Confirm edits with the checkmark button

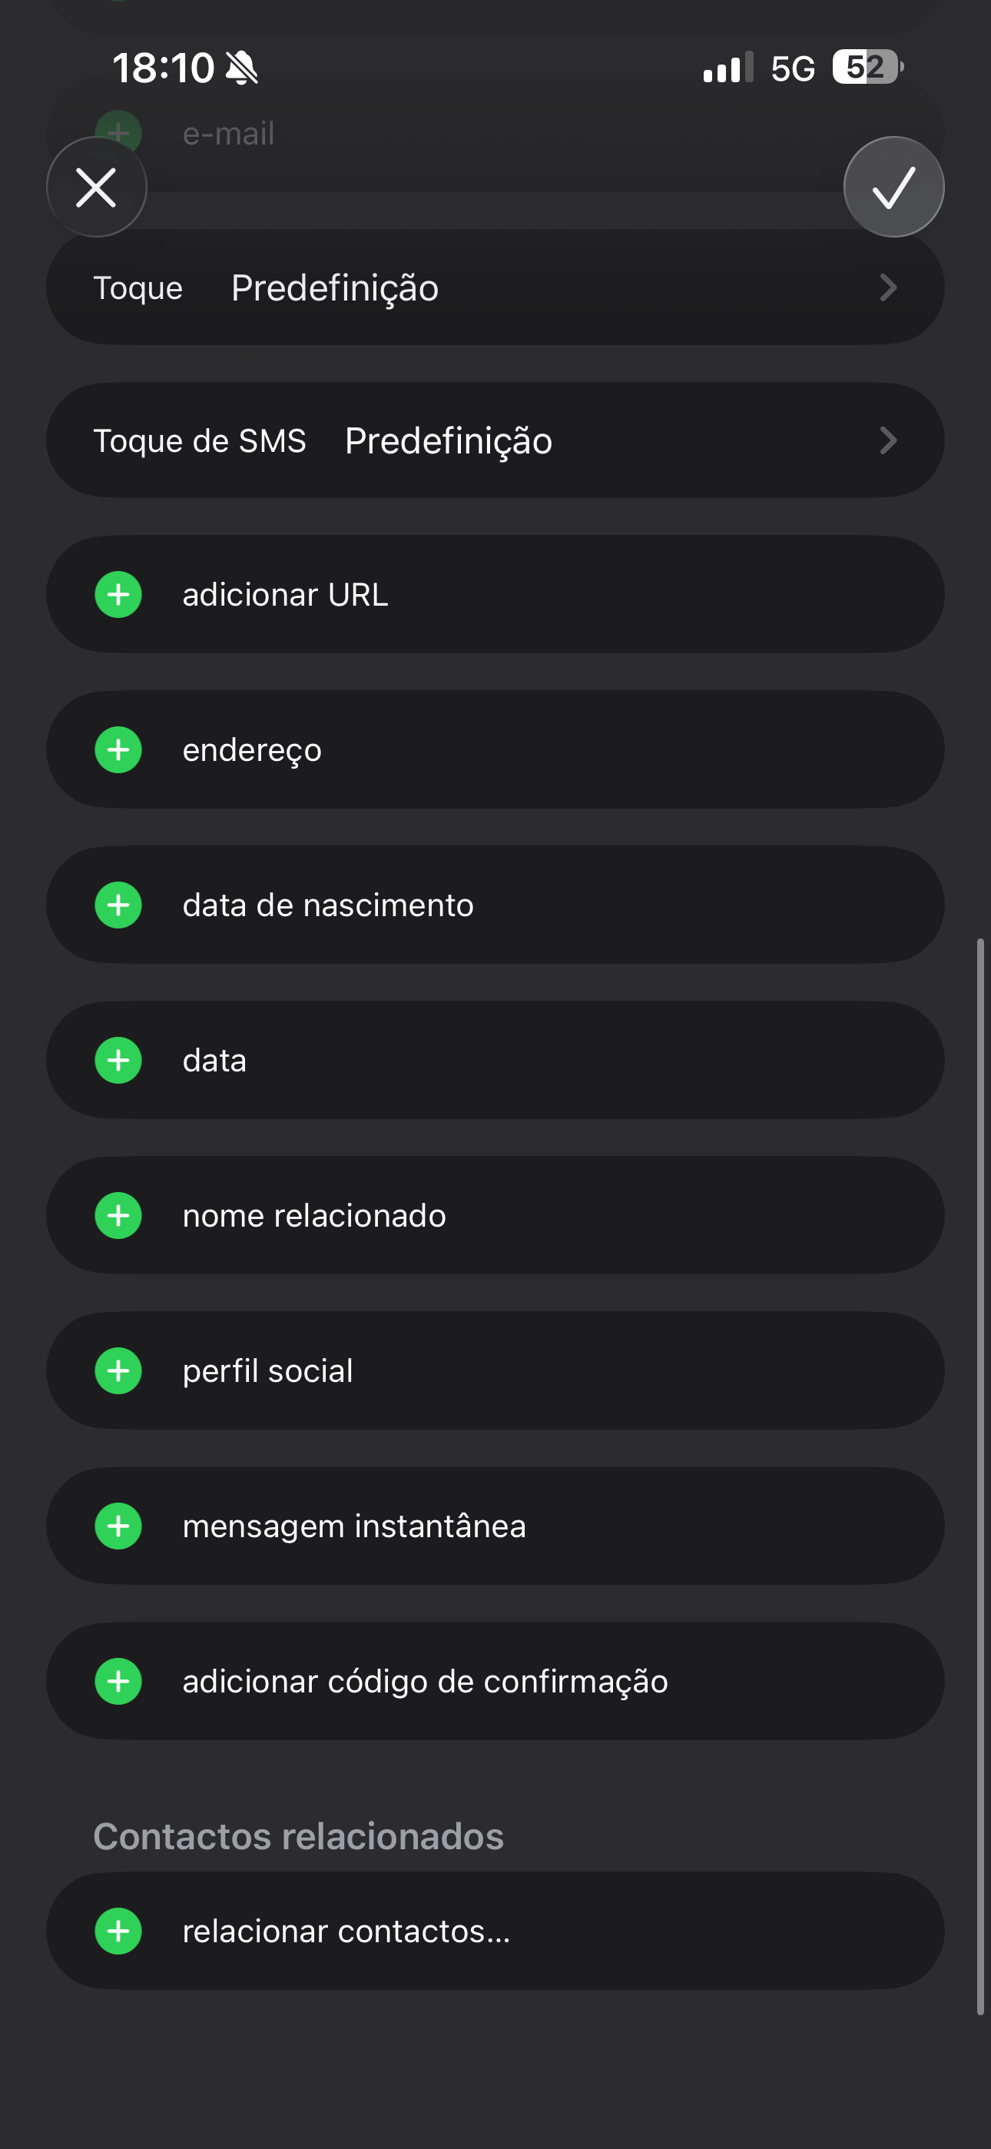(x=893, y=187)
